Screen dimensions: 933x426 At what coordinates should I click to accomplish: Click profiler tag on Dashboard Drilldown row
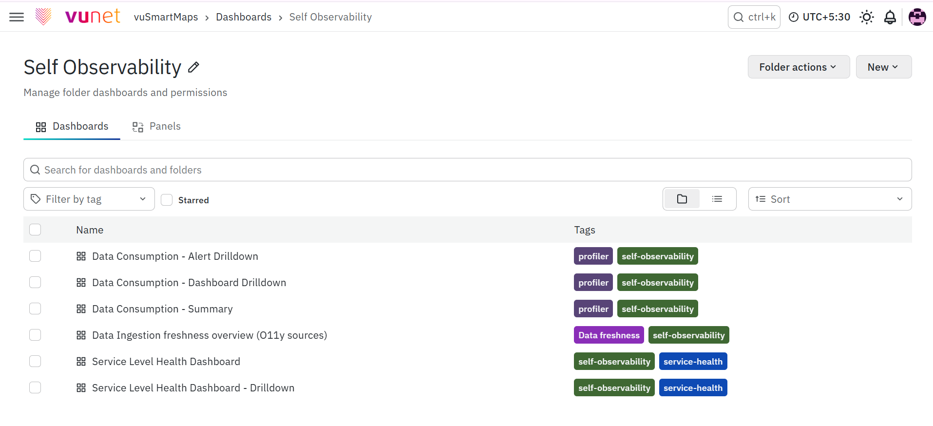593,282
